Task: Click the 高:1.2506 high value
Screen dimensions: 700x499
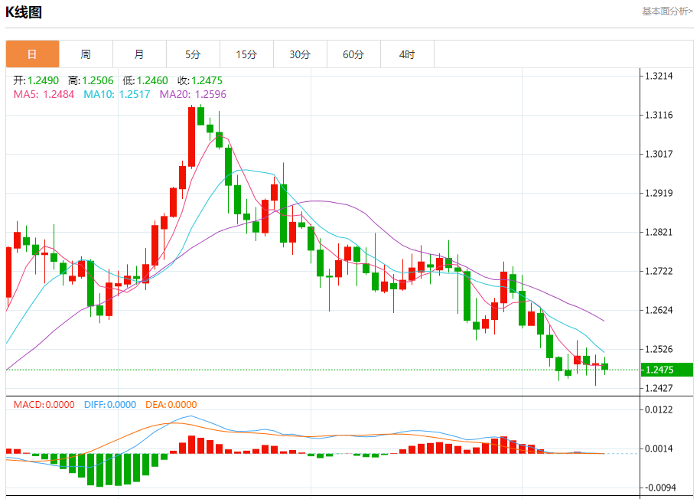Action: (x=90, y=80)
